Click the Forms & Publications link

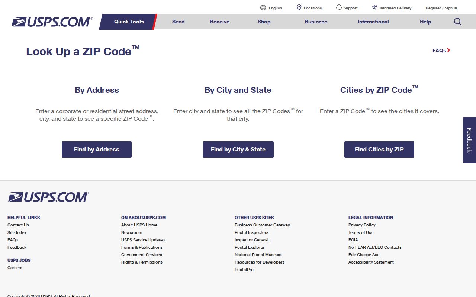tap(142, 247)
